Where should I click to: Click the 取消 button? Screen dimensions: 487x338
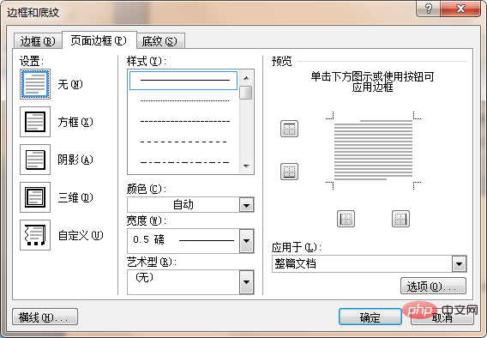point(442,317)
